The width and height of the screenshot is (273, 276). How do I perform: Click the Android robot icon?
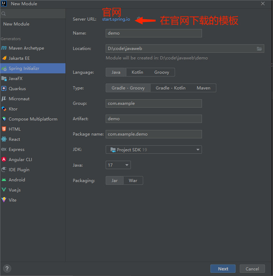[4, 180]
